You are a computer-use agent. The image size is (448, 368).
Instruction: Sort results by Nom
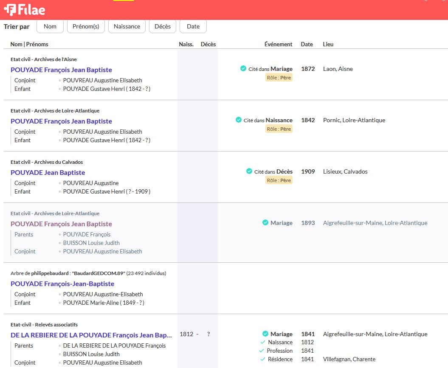click(x=50, y=26)
